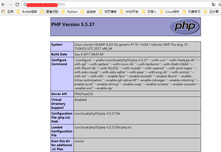Viewport: 221px width, 152px height.
Task: Click the PHP logo image
Action: (185, 27)
